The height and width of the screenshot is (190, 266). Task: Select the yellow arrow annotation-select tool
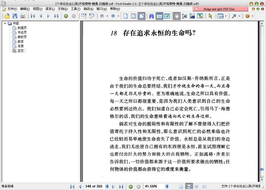click(210, 16)
